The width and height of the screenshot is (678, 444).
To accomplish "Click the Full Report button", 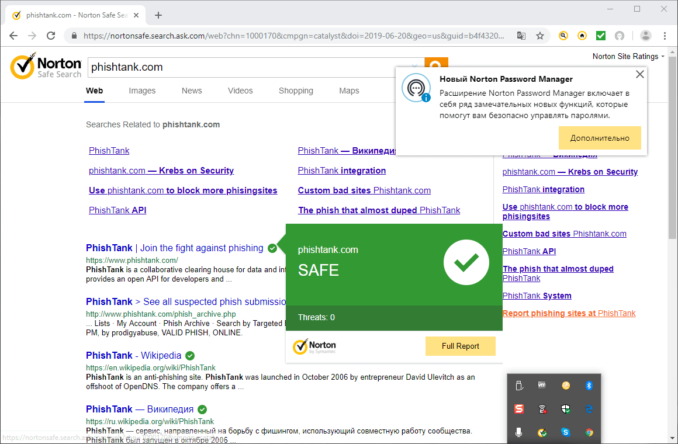I will [x=461, y=346].
